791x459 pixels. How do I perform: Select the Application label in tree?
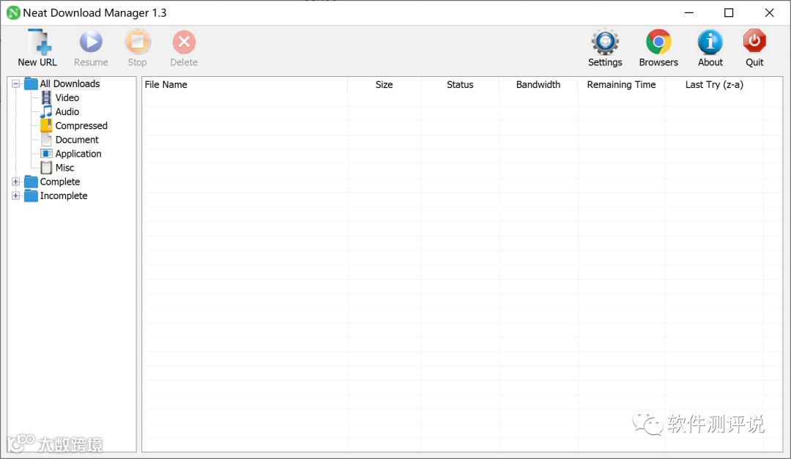point(78,154)
